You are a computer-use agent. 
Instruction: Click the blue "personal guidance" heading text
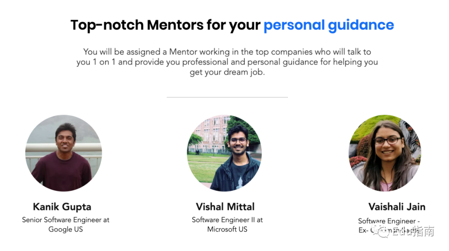(329, 25)
